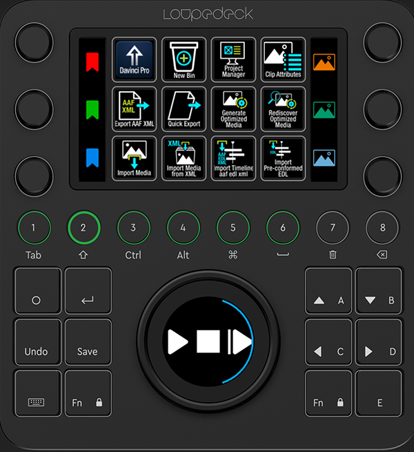414x452 pixels.
Task: Toggle the right Fn lock button
Action: click(328, 393)
